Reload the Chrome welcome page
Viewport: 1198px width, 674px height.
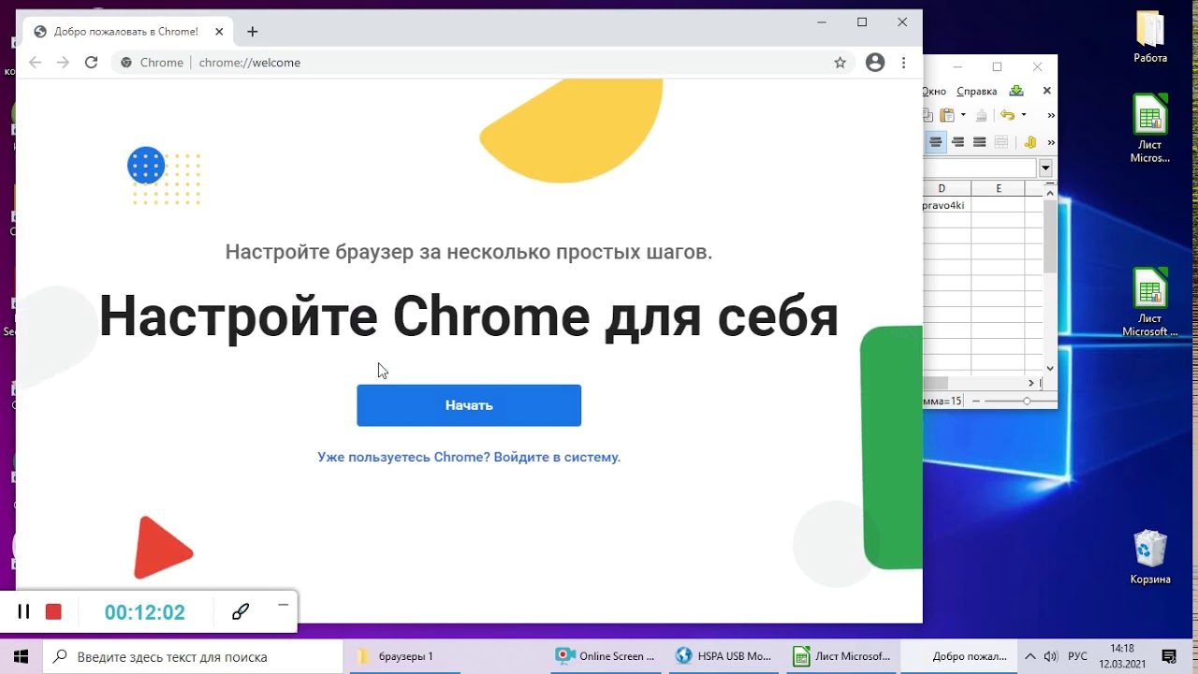(x=91, y=63)
